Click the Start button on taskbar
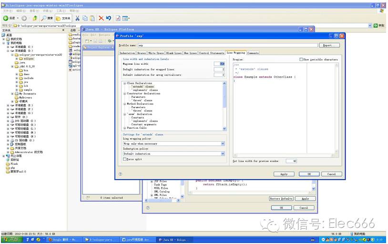Screen dimensions: 388x244 point(11,239)
